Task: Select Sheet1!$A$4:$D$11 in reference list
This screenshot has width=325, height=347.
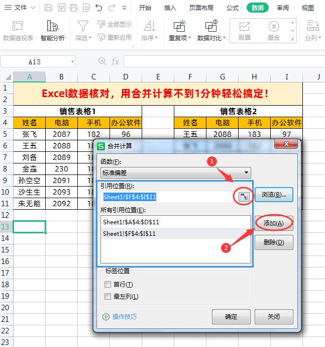Action: pyautogui.click(x=176, y=222)
